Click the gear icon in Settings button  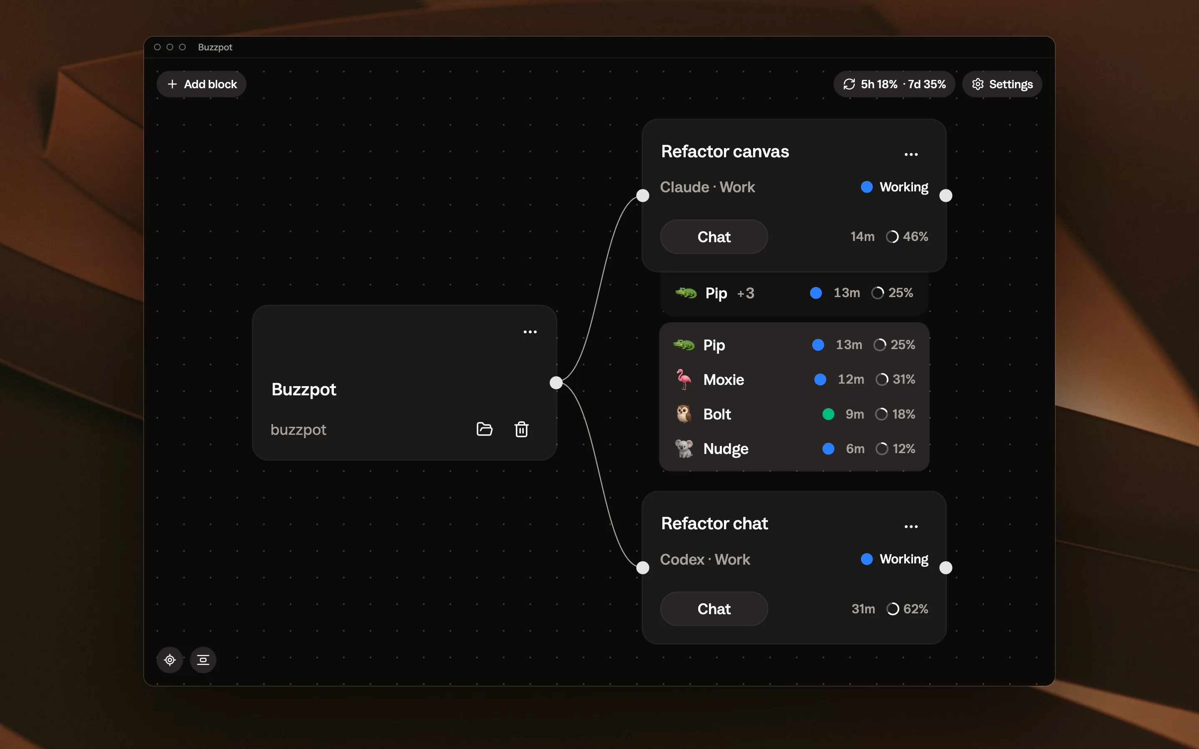click(x=978, y=84)
